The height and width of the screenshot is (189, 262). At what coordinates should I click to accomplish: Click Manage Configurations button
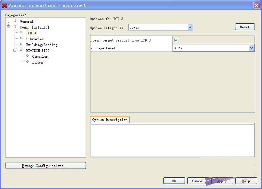tap(46, 166)
